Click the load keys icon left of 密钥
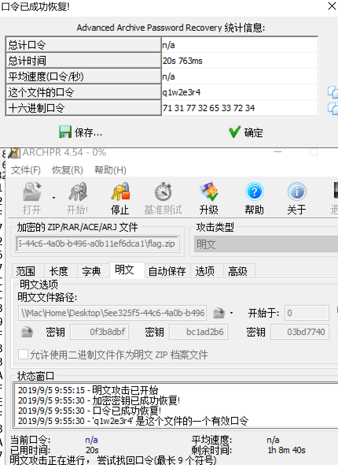338x465 pixels. (27, 332)
